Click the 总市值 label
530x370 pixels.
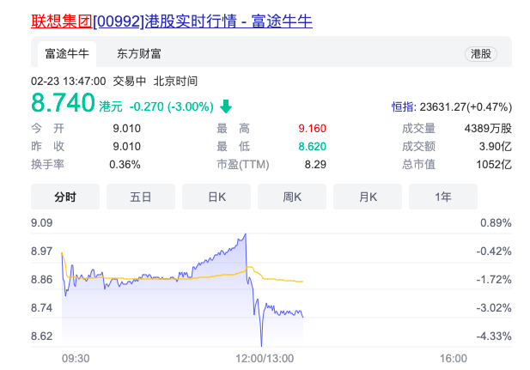point(418,165)
